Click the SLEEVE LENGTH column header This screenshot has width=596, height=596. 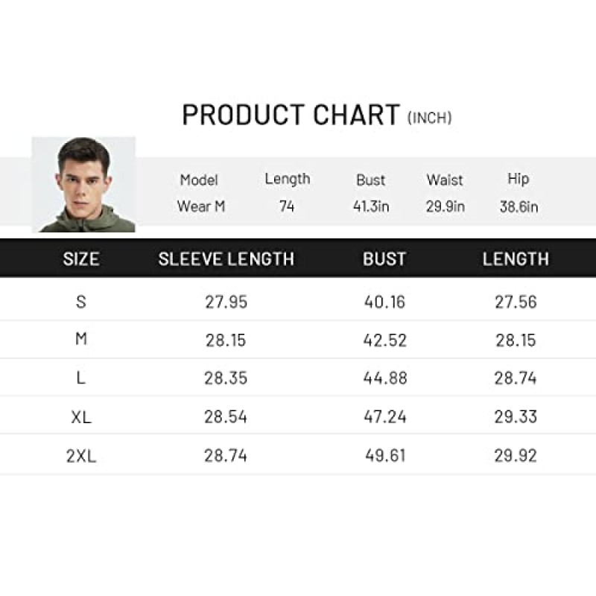pyautogui.click(x=226, y=259)
